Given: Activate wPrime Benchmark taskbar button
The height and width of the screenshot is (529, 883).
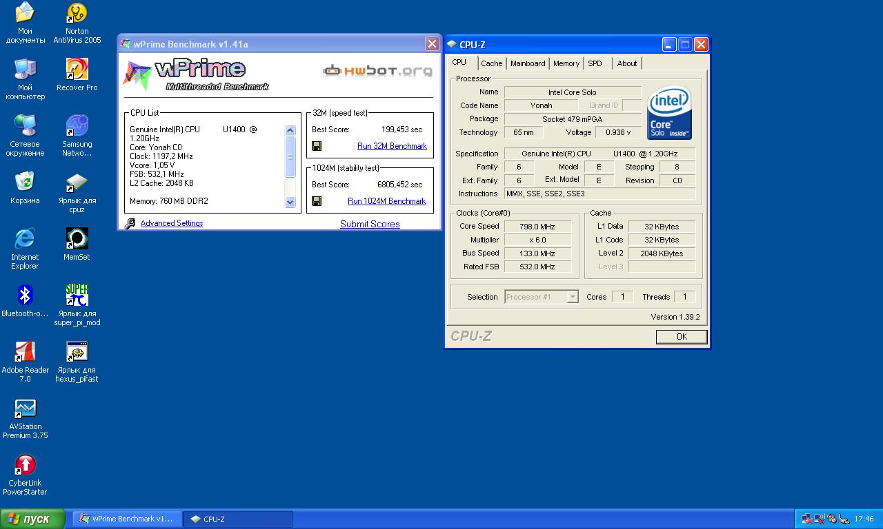Looking at the screenshot, I should coord(128,519).
